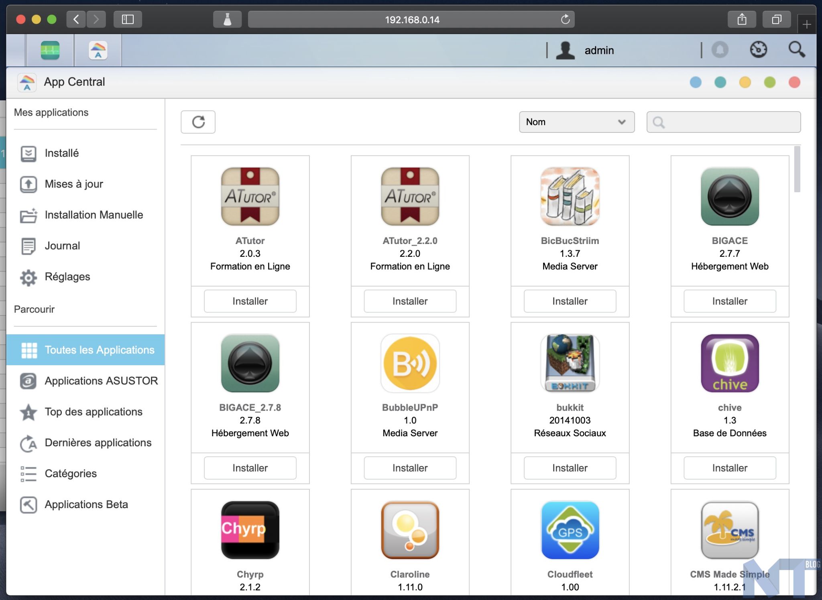
Task: Reload page in Safari address bar
Action: coord(565,19)
